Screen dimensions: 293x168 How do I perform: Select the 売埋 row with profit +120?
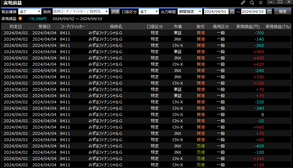click(x=146, y=165)
